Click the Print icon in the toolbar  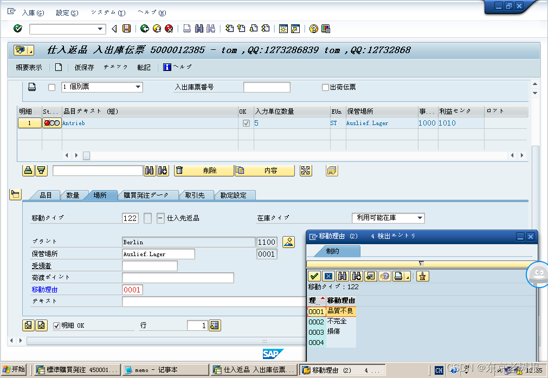click(187, 29)
